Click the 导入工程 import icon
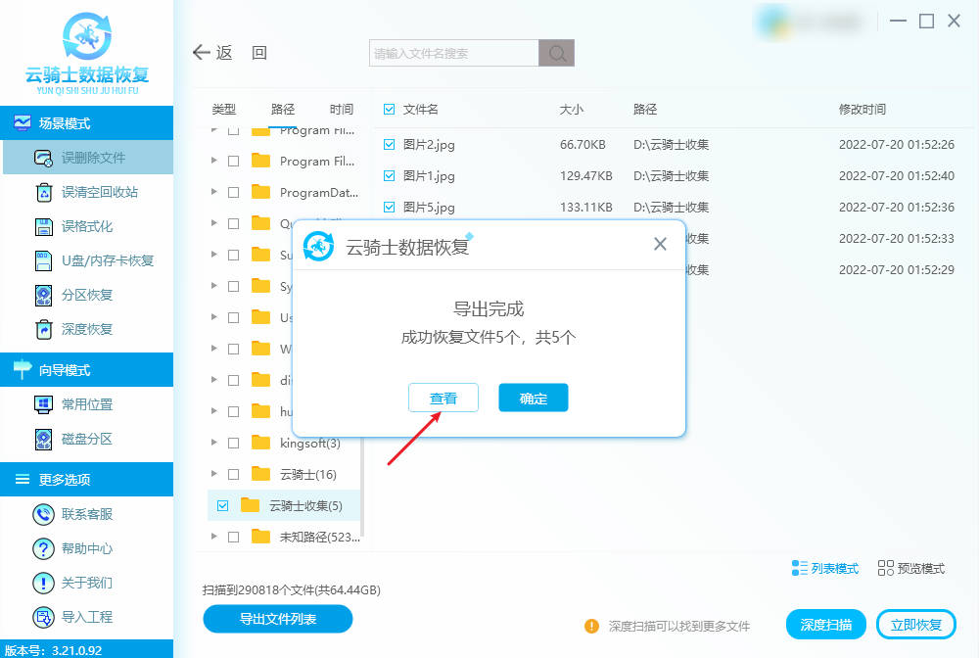Screen dimensions: 979x658 [43, 618]
